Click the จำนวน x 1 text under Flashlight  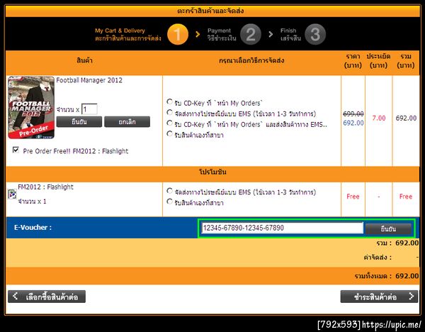[32, 201]
